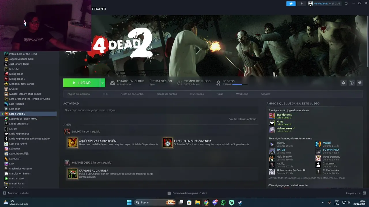
Task: Click LIMBO game icon in list
Action: pyautogui.click(x=6, y=129)
